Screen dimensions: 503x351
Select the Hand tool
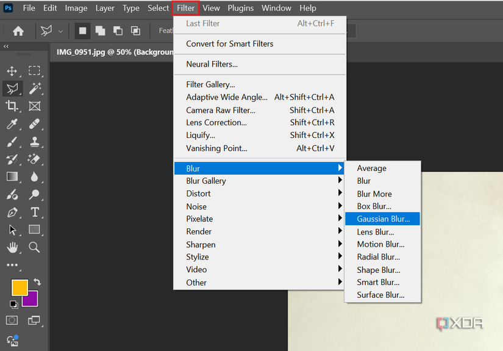pos(12,247)
